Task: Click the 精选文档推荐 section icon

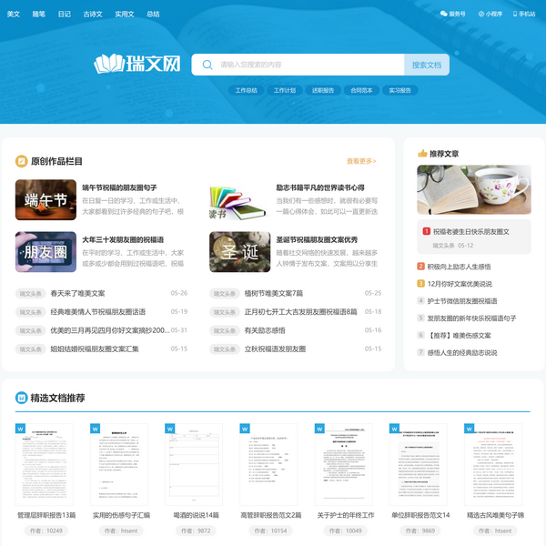Action: coord(21,398)
